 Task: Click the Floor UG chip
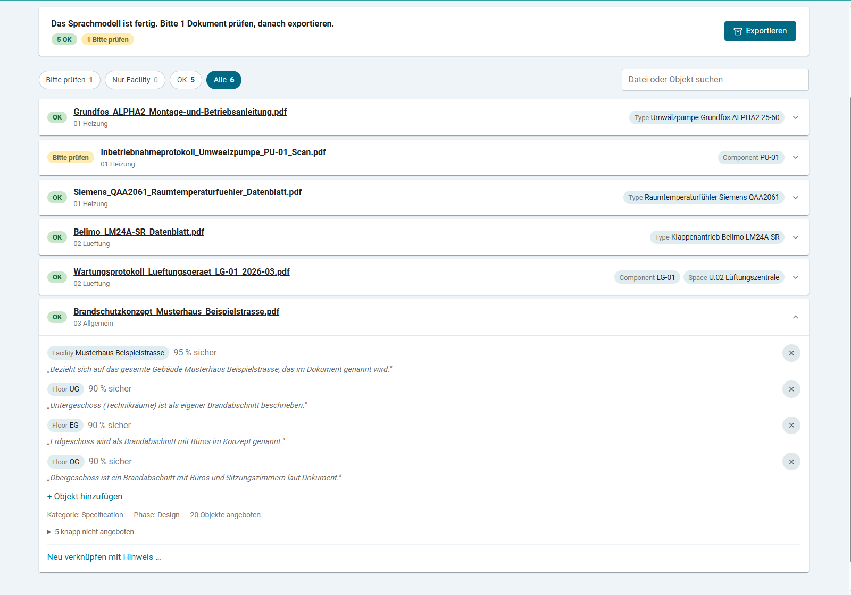[65, 389]
